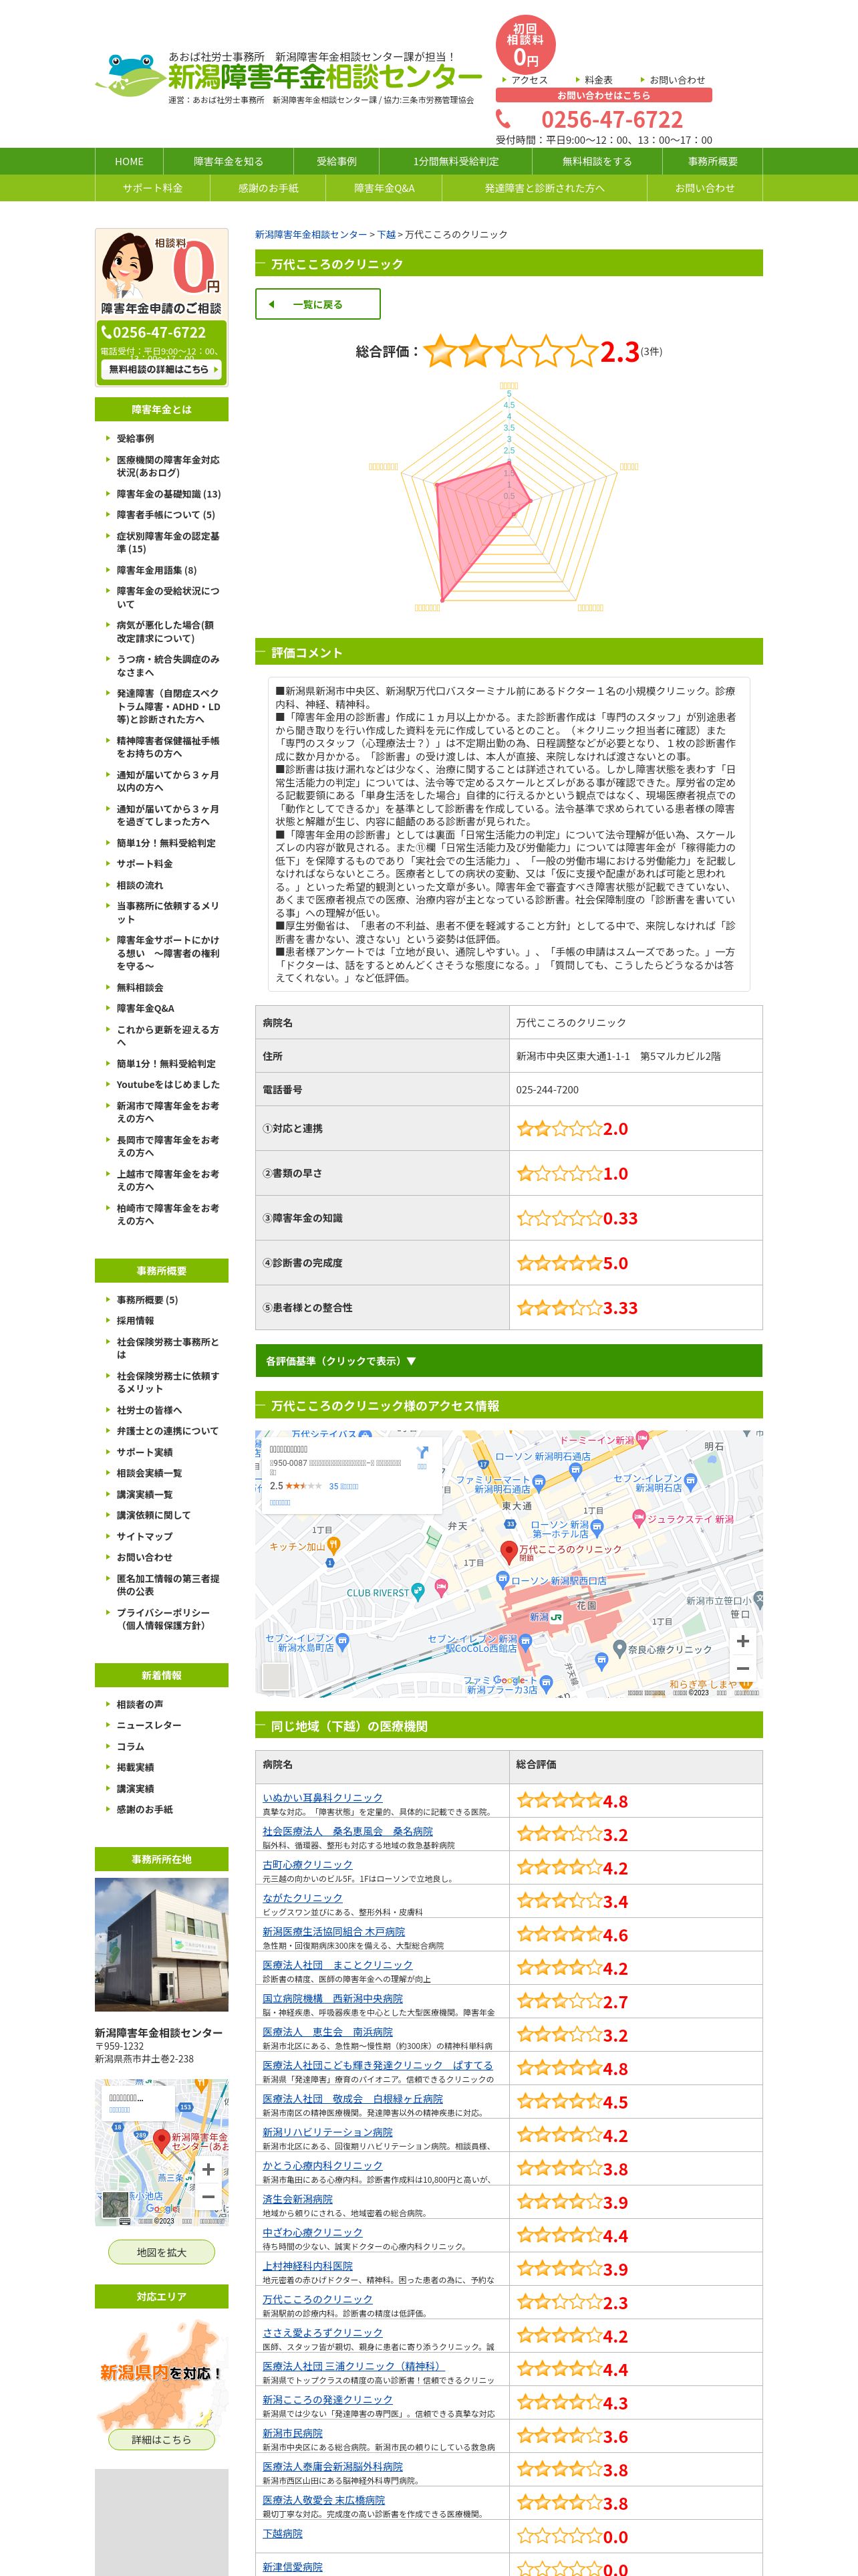Click 下越 breadcrumb link

[x=386, y=234]
